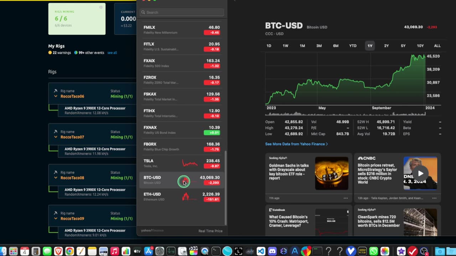
Task: Open iMovie from the Dock
Action: point(401,251)
